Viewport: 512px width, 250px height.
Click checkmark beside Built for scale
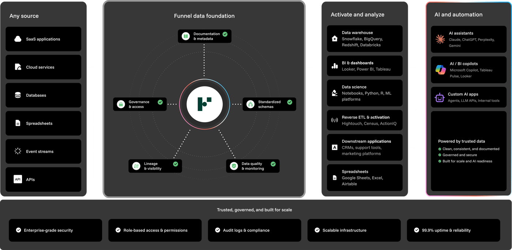point(440,161)
